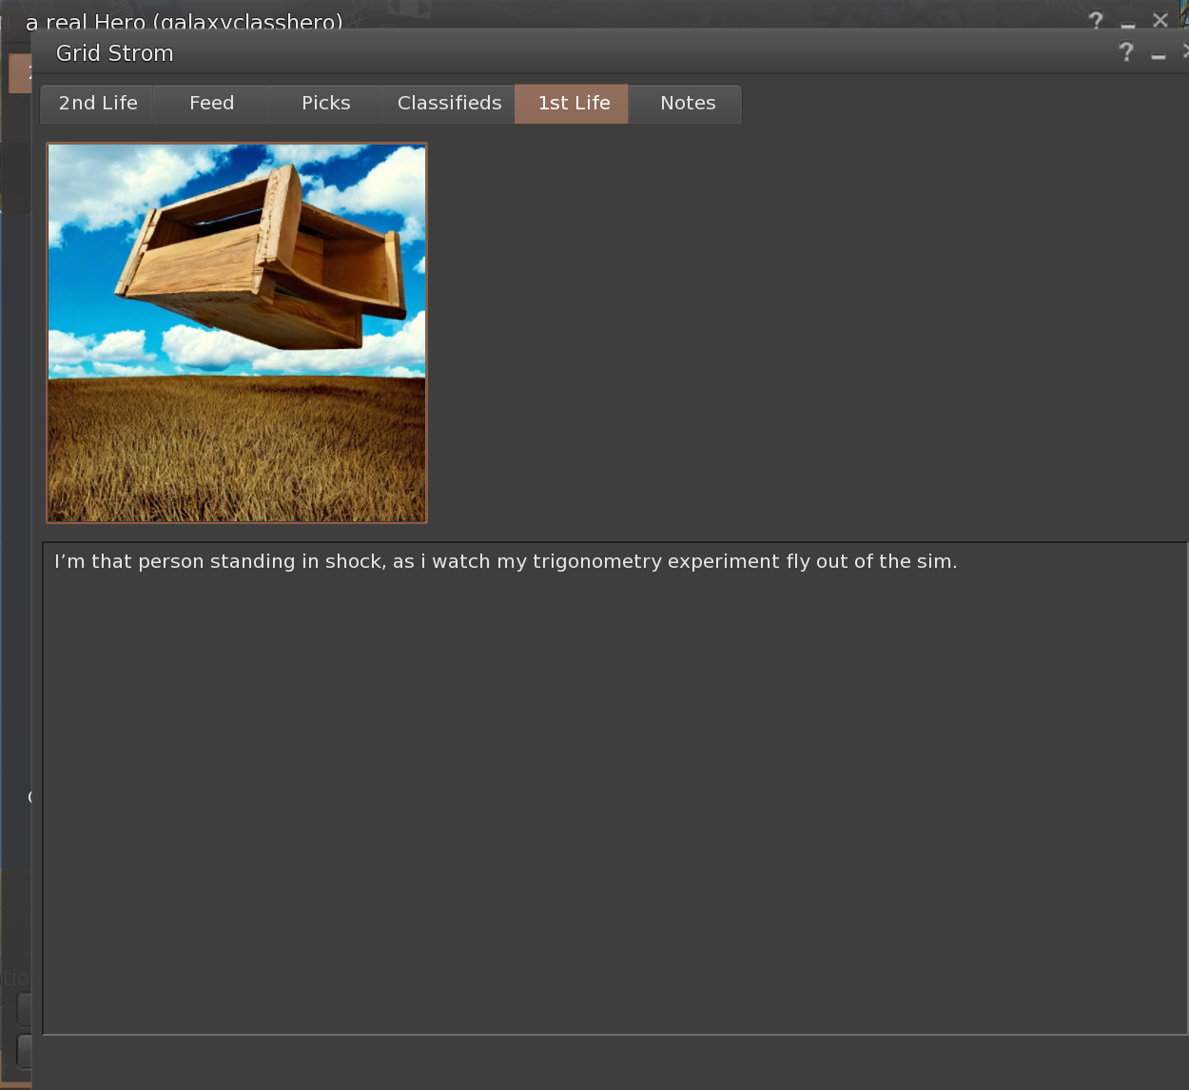Click the trigonometry experiment bio text

pos(505,561)
